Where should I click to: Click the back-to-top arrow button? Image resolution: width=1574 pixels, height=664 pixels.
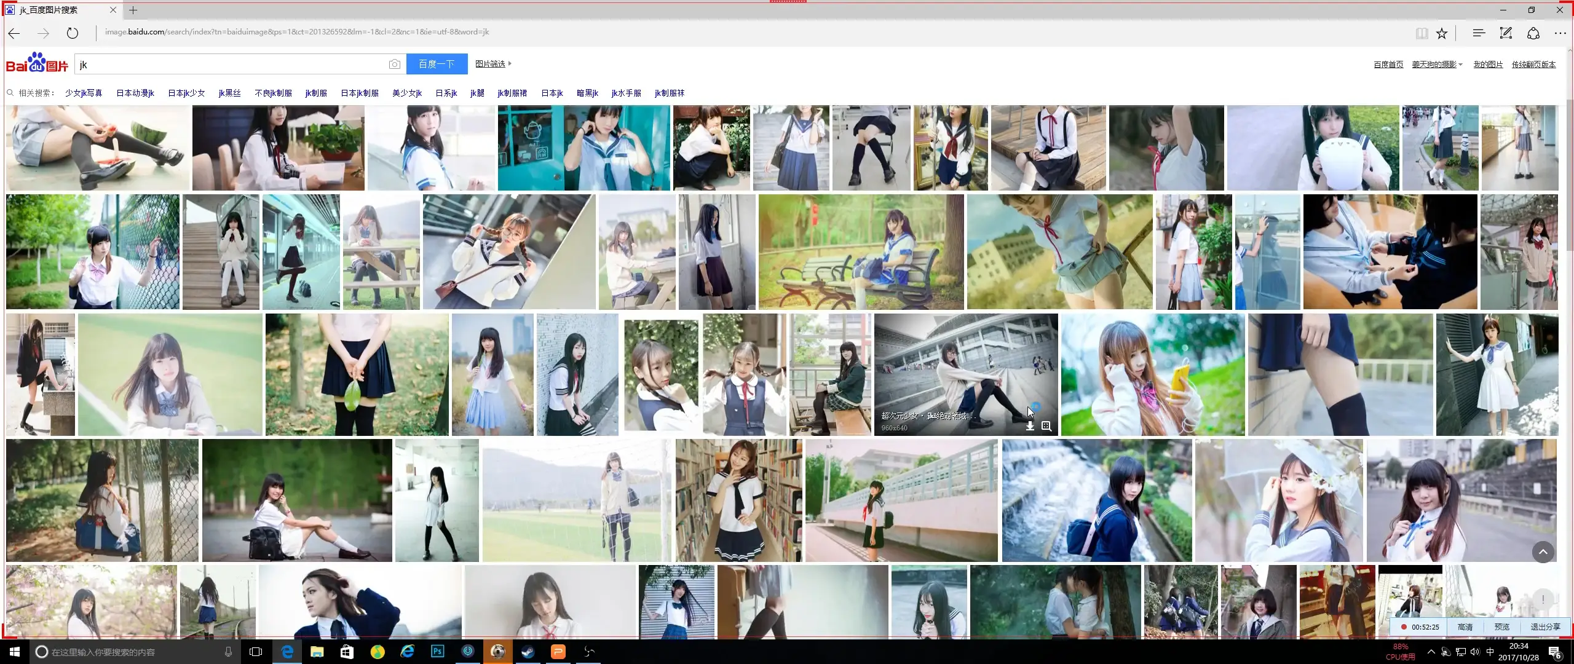click(x=1543, y=552)
